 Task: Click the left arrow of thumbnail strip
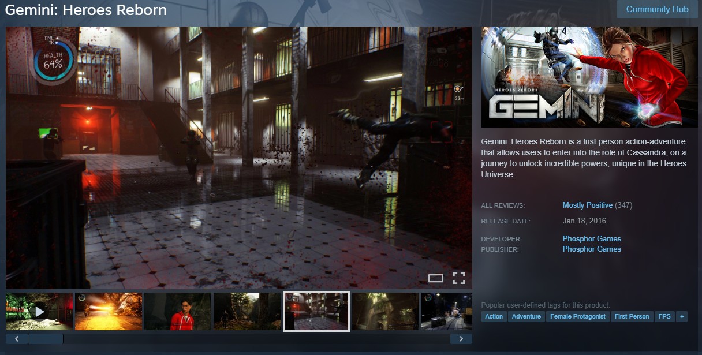click(x=17, y=339)
